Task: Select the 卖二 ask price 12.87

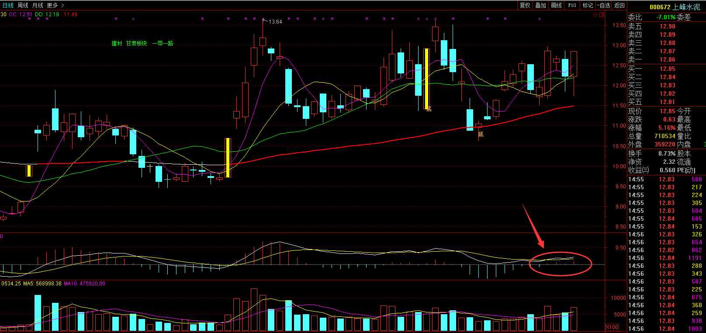Action: (667, 51)
